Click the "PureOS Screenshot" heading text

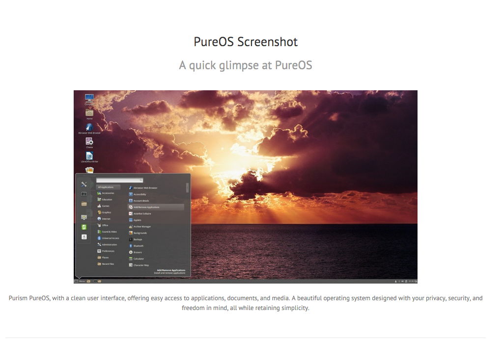(246, 42)
